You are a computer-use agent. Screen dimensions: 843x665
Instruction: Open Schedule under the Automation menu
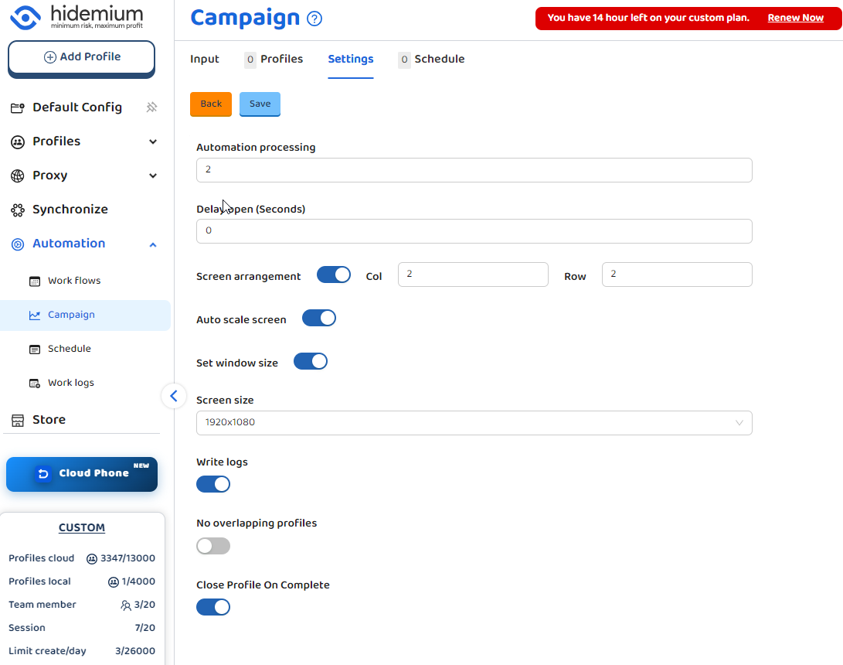coord(69,349)
